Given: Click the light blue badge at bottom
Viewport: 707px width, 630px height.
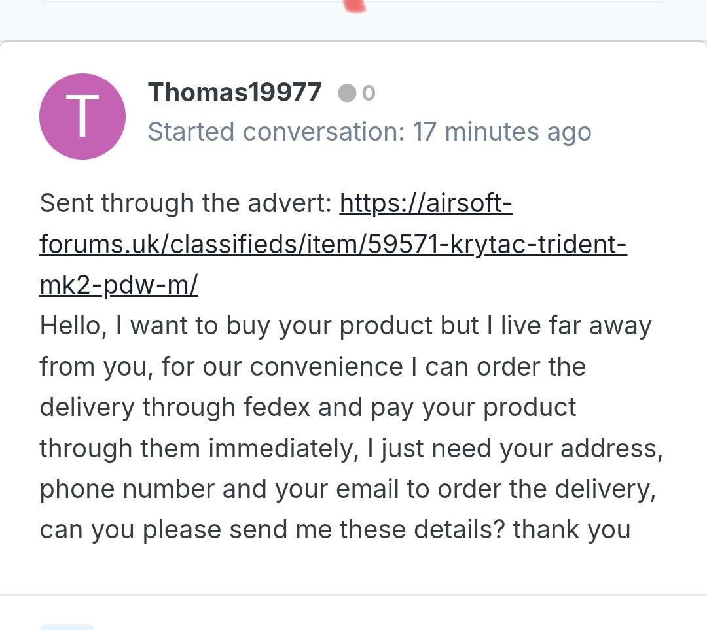Looking at the screenshot, I should point(67,626).
